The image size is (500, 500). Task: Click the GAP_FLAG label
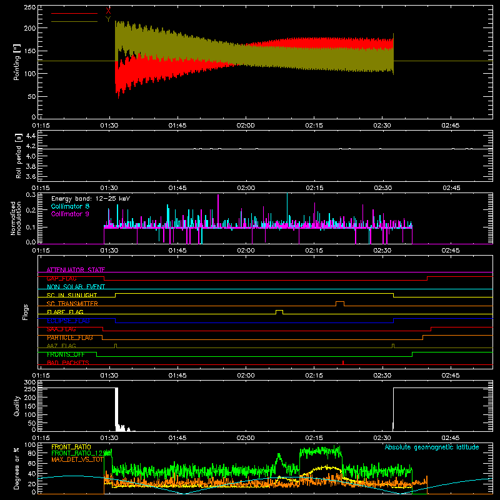pyautogui.click(x=61, y=278)
